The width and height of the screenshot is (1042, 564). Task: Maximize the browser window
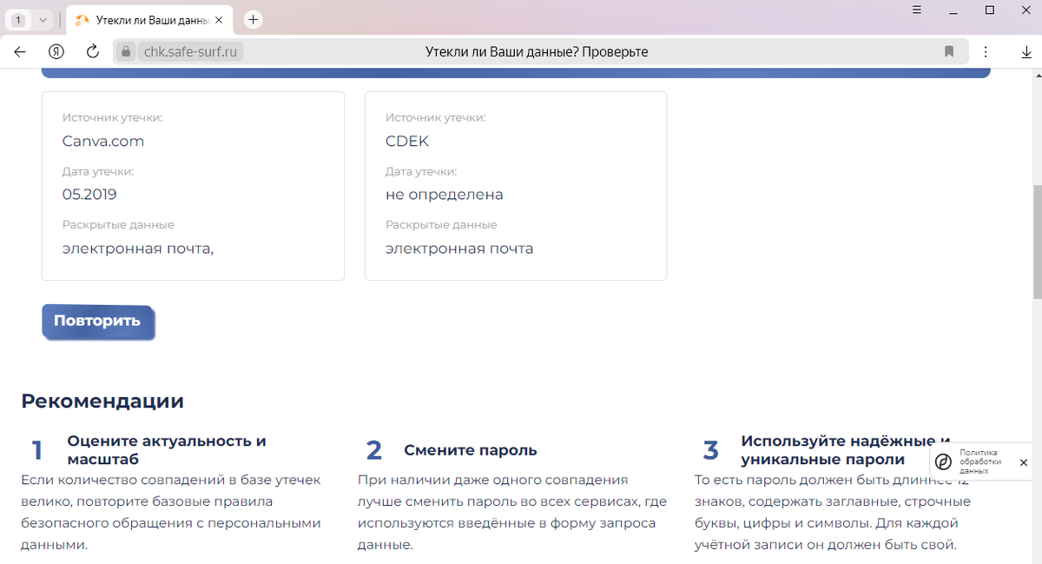click(989, 10)
